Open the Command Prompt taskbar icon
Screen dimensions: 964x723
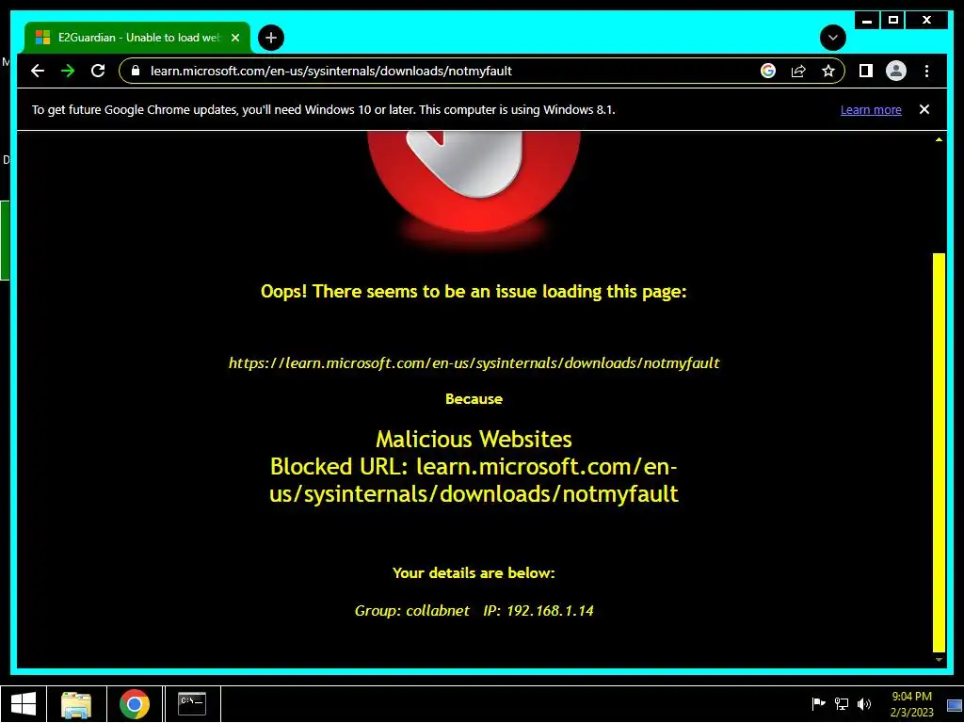click(192, 704)
